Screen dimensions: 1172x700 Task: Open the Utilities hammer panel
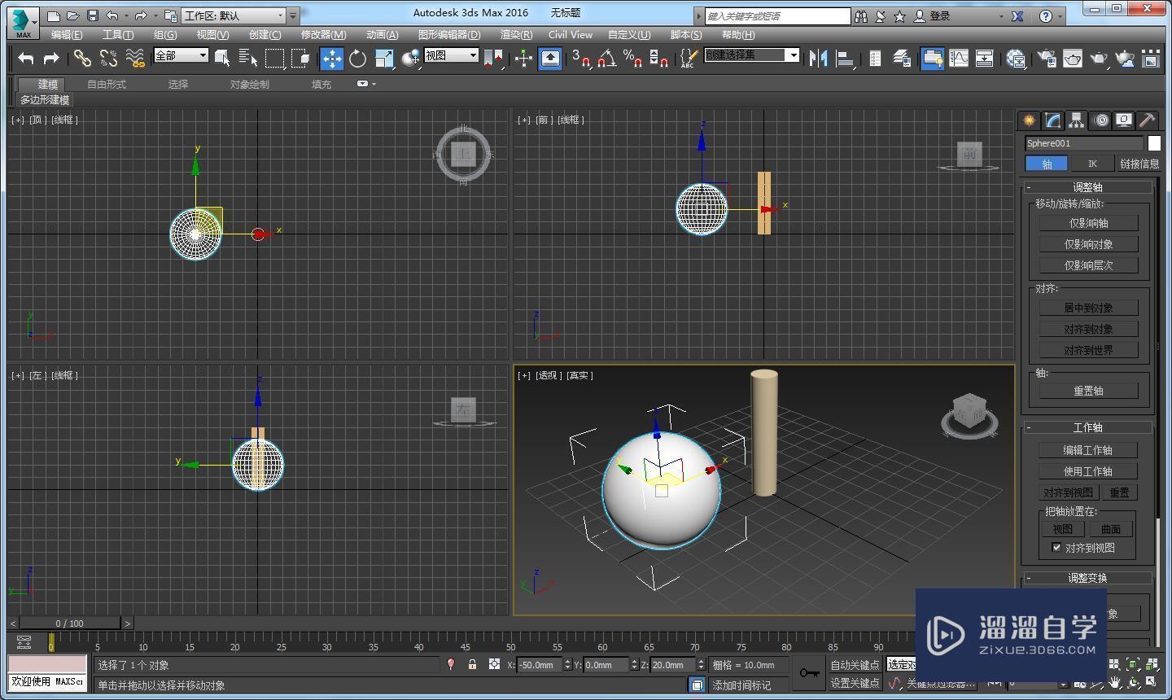click(x=1147, y=120)
